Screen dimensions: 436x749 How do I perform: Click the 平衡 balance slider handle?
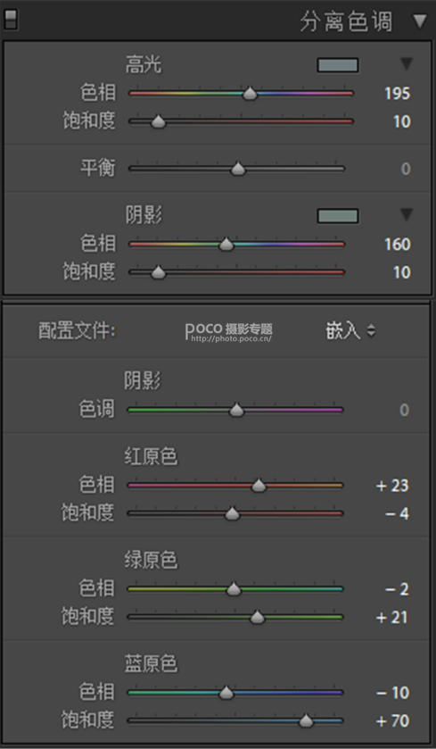(238, 169)
